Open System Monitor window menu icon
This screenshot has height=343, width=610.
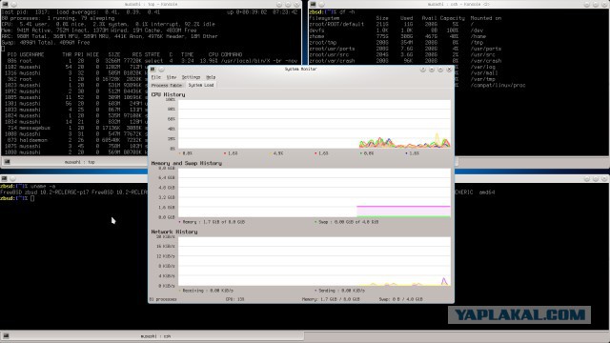pyautogui.click(x=152, y=70)
